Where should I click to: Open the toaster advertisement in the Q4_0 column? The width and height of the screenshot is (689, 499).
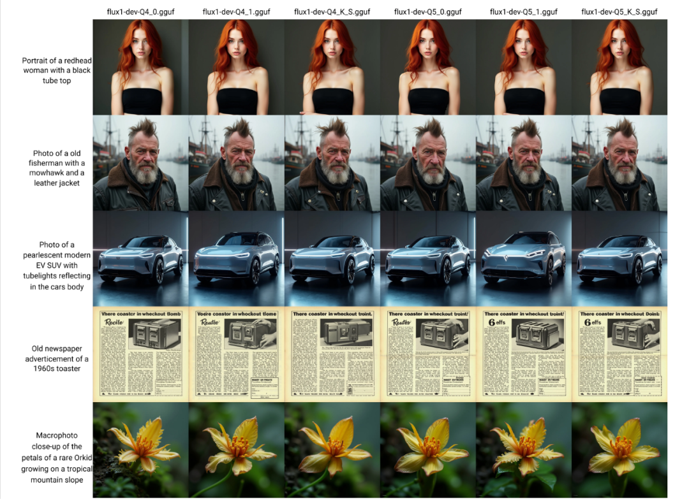(140, 354)
